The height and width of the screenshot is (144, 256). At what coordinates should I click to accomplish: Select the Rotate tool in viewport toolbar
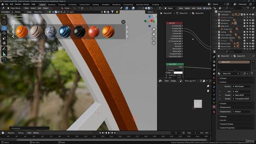(4, 33)
